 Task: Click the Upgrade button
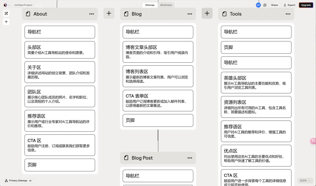click(x=306, y=5)
